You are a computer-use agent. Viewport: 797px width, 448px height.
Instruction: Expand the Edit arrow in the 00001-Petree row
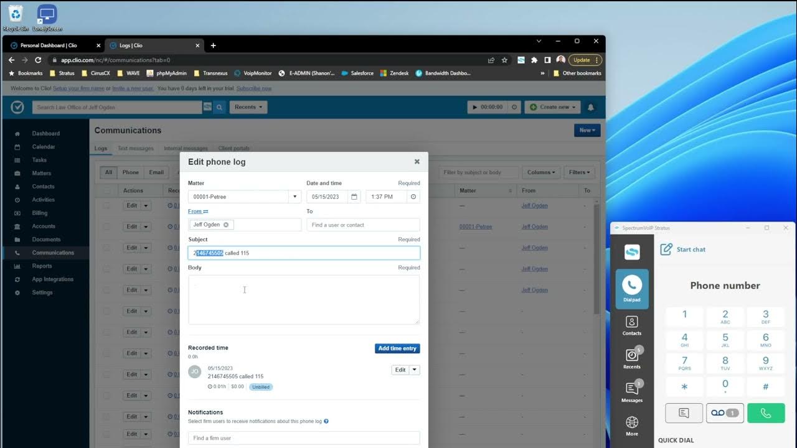pyautogui.click(x=146, y=226)
